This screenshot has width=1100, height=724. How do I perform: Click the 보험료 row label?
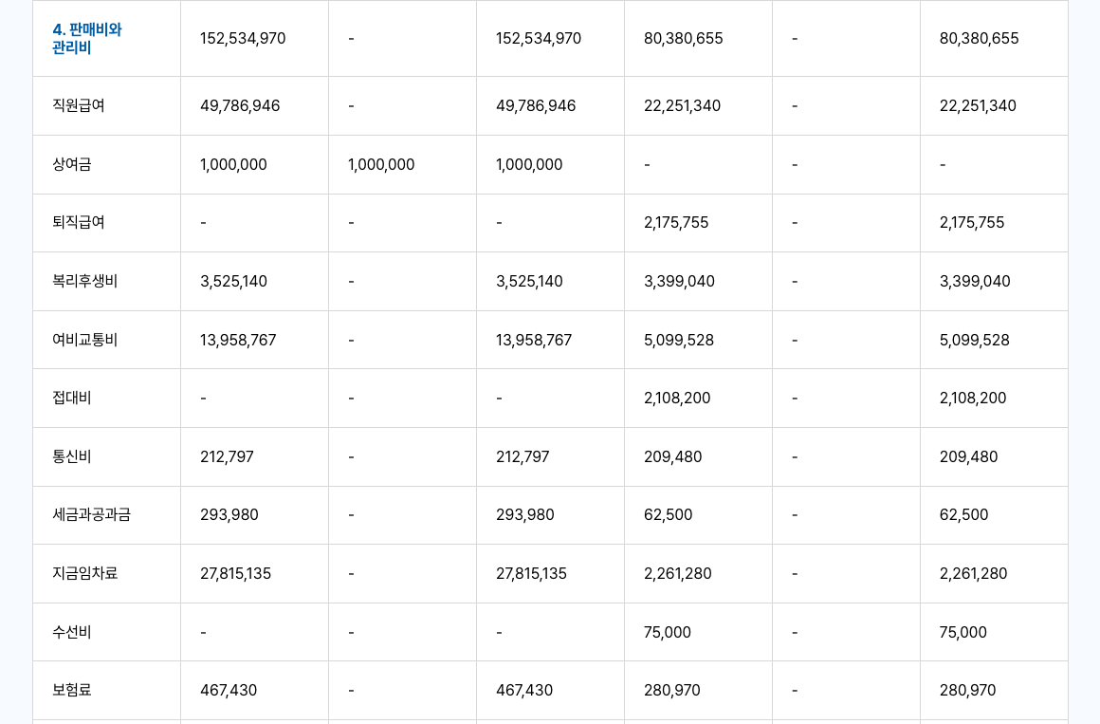(72, 690)
